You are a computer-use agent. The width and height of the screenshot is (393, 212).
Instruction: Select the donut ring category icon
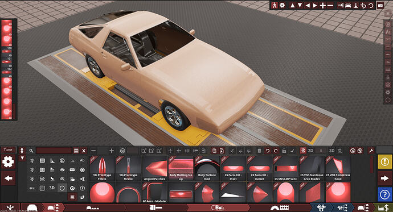72,188
